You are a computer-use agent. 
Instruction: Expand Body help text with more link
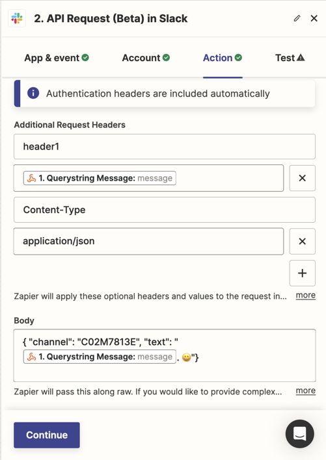coord(306,390)
